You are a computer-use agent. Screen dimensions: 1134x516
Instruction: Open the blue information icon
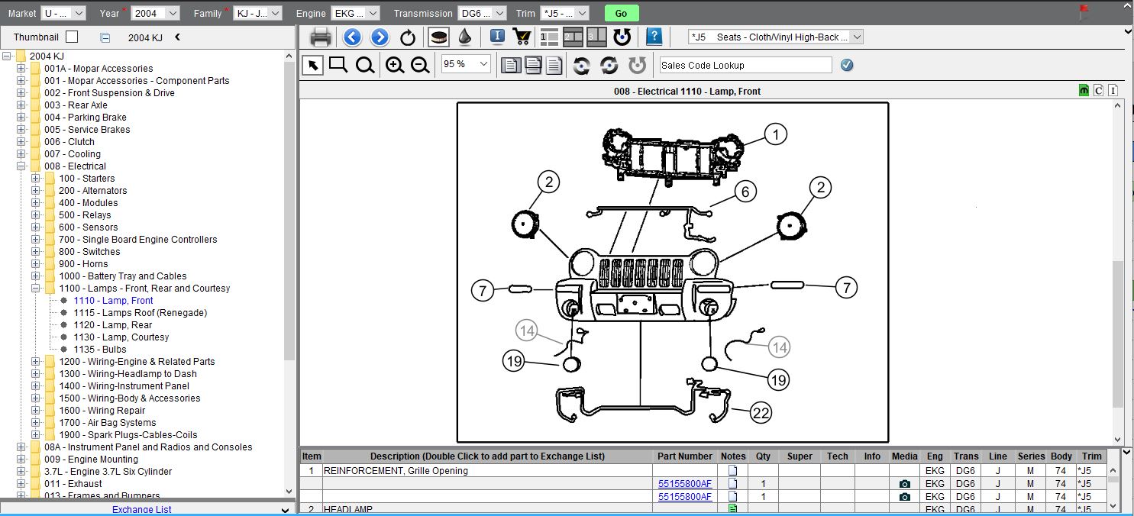click(x=497, y=37)
